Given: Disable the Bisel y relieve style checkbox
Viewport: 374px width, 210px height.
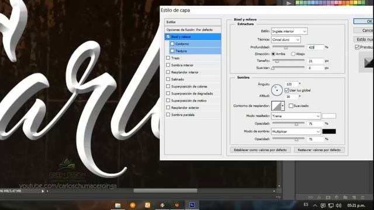Looking at the screenshot, I should 168,37.
